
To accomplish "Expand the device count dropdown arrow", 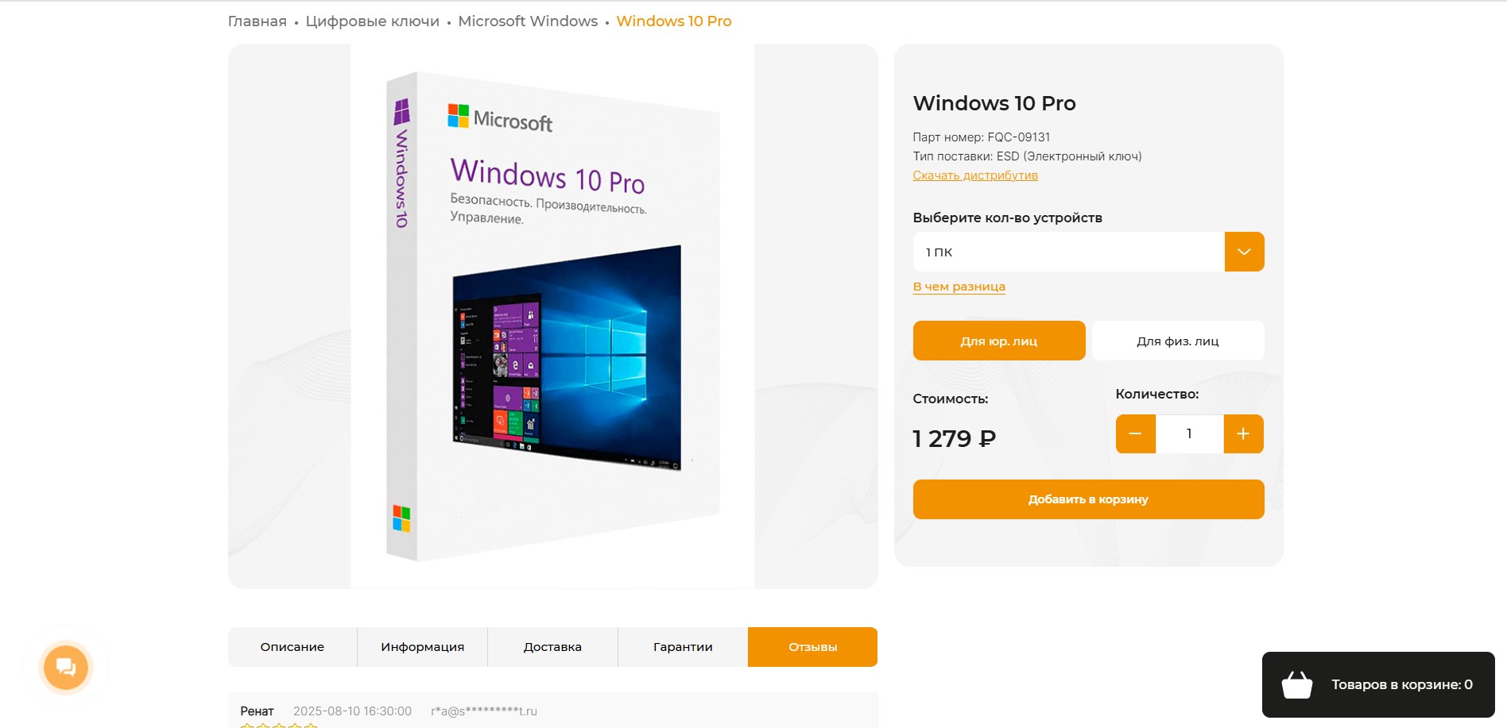I will (x=1244, y=252).
